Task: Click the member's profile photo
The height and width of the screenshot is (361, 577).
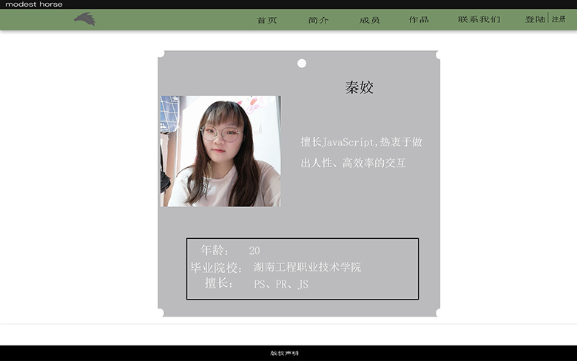Action: [220, 151]
